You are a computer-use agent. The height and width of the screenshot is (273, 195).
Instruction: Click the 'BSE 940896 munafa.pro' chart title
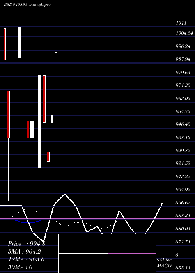coord(27,5)
